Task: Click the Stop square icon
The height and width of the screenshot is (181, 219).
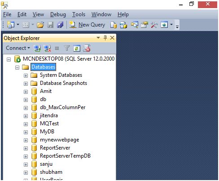Action: tap(57, 49)
